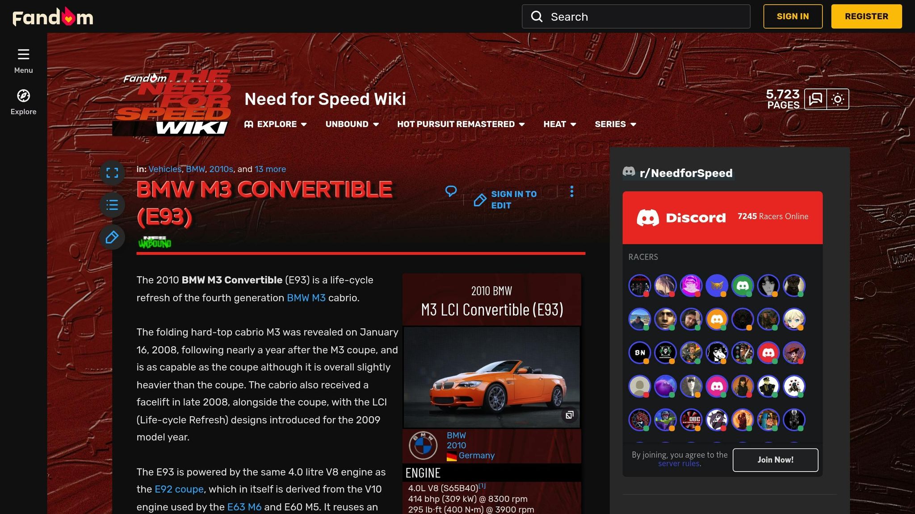Open the orange BMW M3 convertible image

point(491,377)
